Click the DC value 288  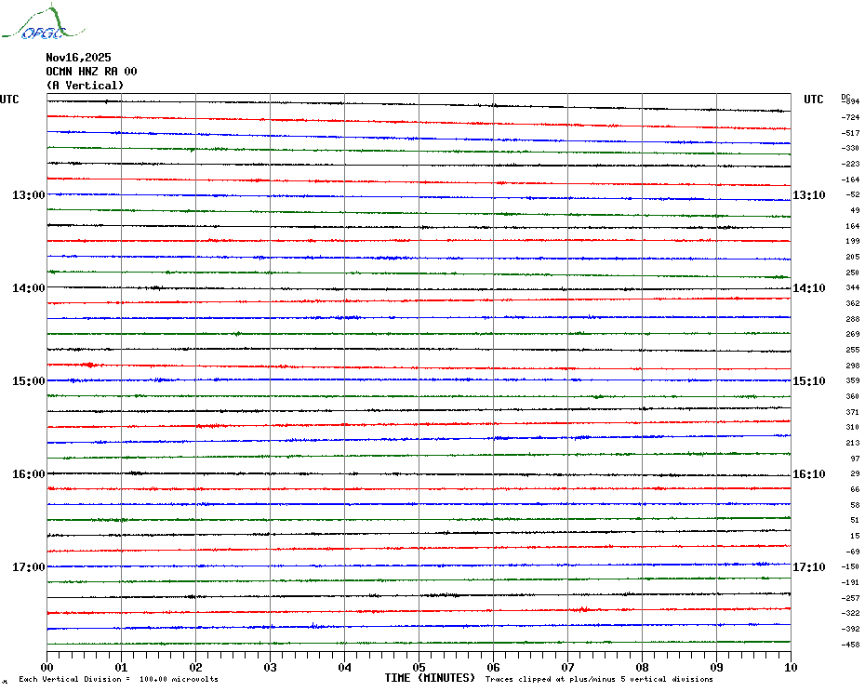tap(853, 319)
